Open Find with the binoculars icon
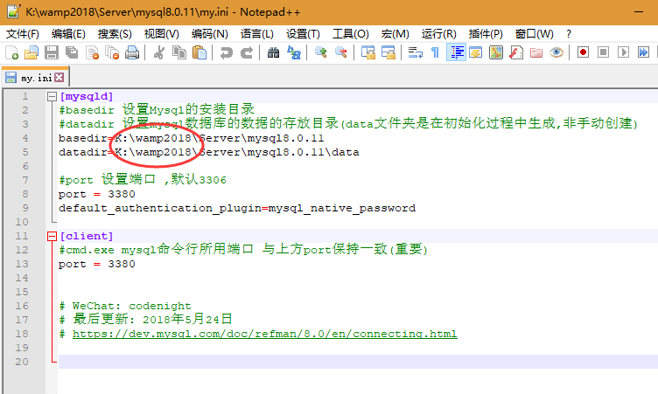Image resolution: width=658 pixels, height=394 pixels. pyautogui.click(x=274, y=52)
